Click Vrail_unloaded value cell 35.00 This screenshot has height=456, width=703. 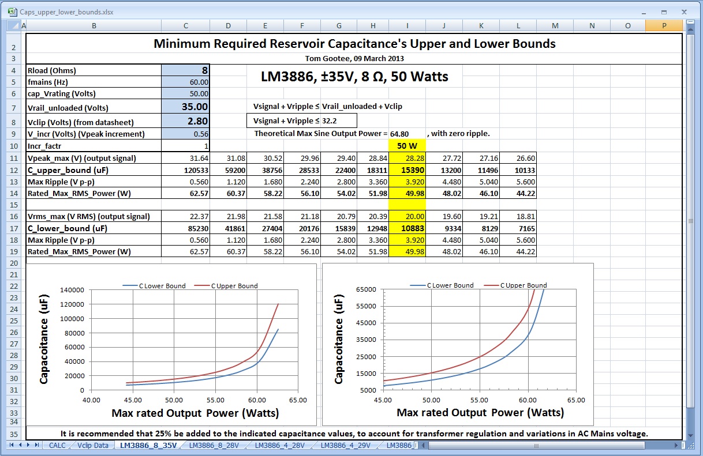tap(185, 107)
